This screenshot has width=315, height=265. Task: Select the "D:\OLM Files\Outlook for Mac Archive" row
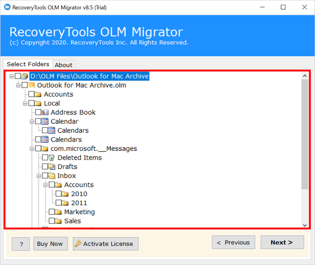coord(90,76)
